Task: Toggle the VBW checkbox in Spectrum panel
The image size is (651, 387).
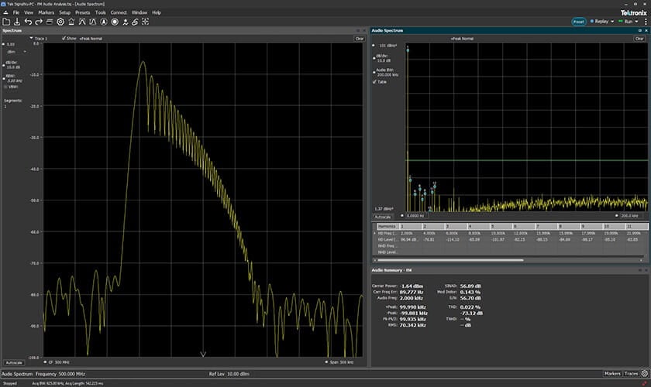Action: click(x=5, y=86)
